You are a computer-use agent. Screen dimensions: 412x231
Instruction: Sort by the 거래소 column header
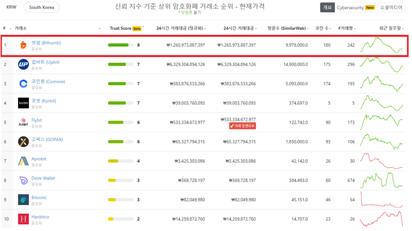[x=20, y=28]
